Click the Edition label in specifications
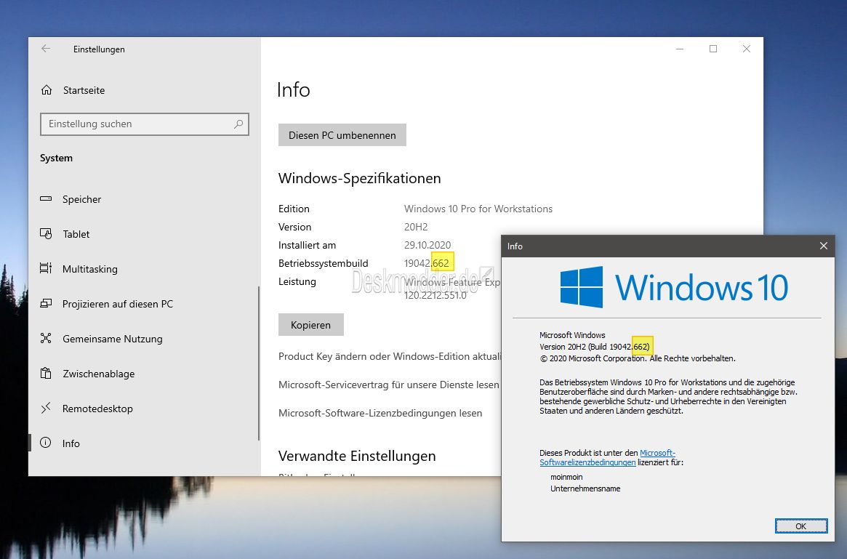This screenshot has width=847, height=559. tap(294, 209)
